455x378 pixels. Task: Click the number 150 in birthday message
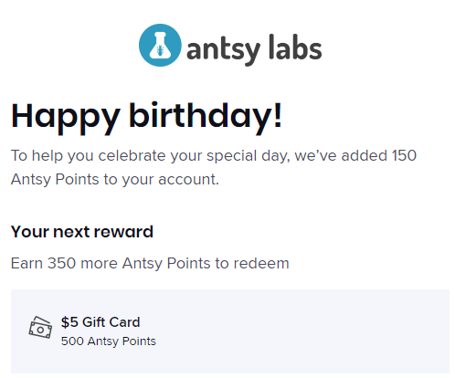point(404,155)
